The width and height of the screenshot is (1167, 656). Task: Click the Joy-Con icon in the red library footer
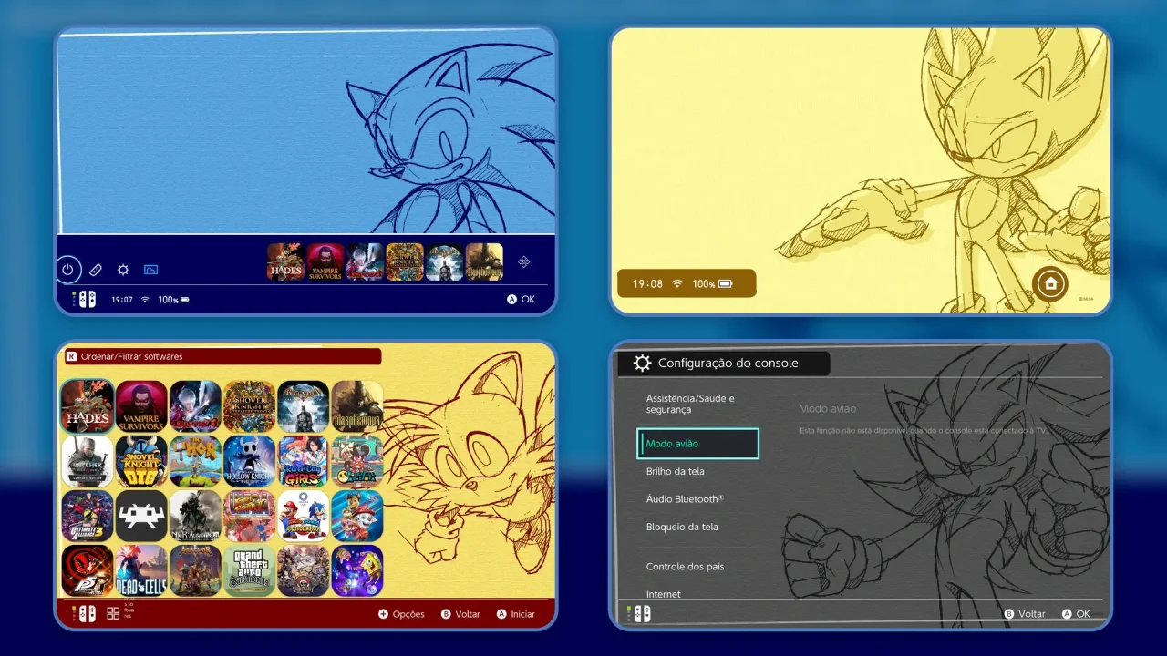click(84, 614)
